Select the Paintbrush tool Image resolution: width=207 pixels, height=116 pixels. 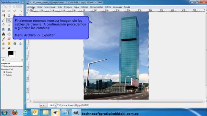4,39
